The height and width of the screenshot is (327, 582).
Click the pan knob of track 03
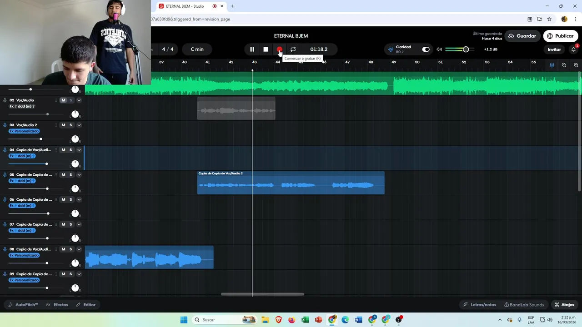click(75, 139)
